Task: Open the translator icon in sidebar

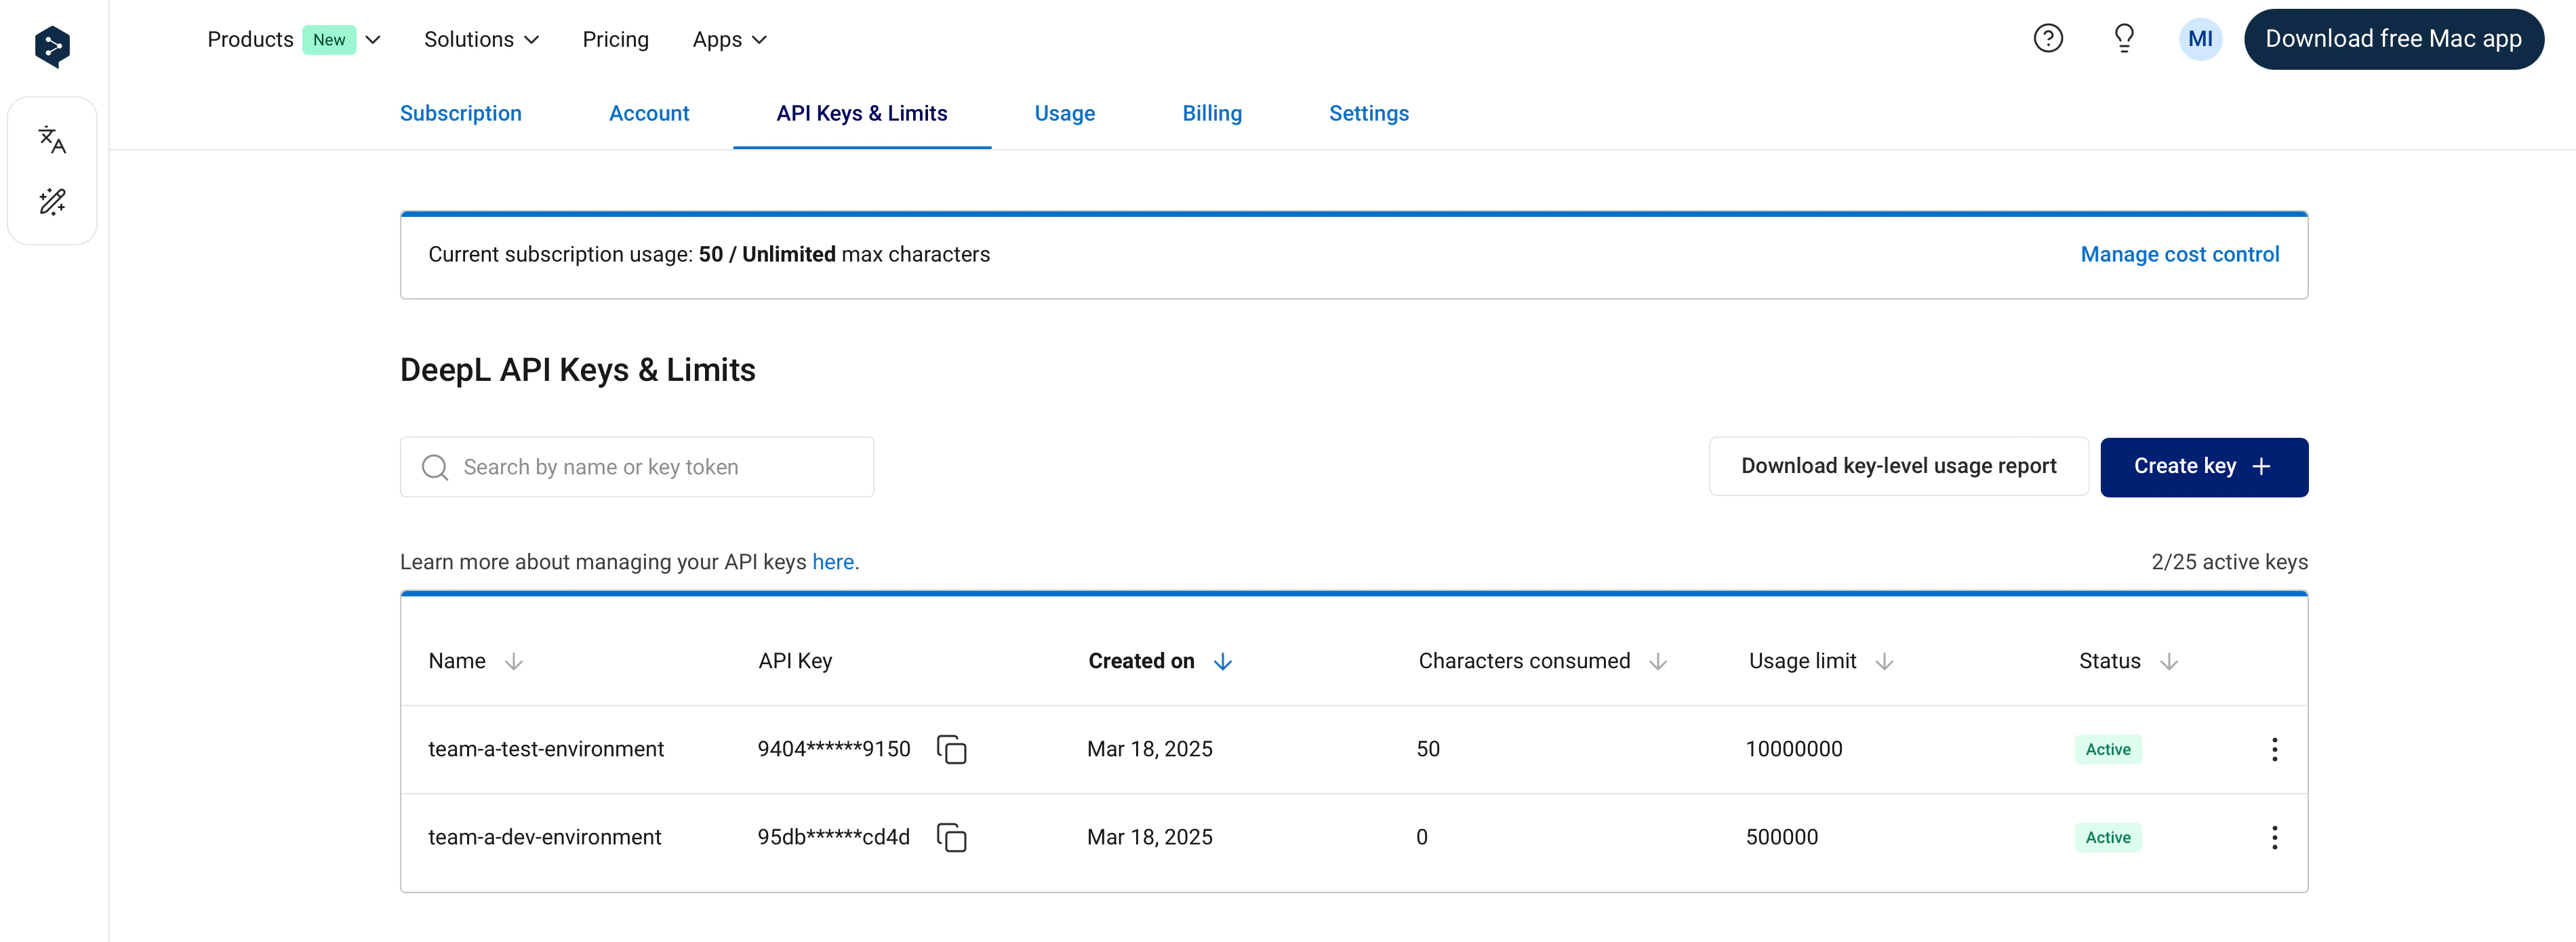Action: click(52, 140)
